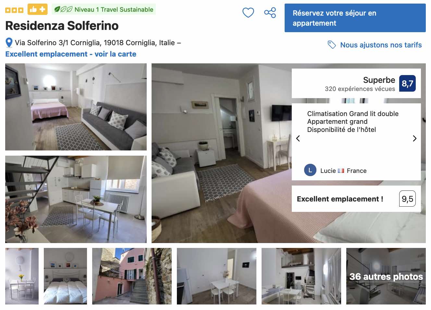431x310 pixels.
Task: Show next review with right chevron
Action: pyautogui.click(x=414, y=138)
